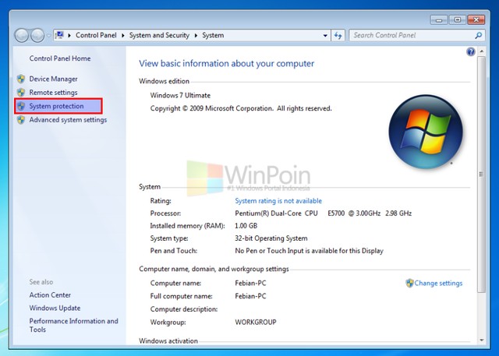Expand the arrow after System and Security
This screenshot has height=356, width=499.
196,35
